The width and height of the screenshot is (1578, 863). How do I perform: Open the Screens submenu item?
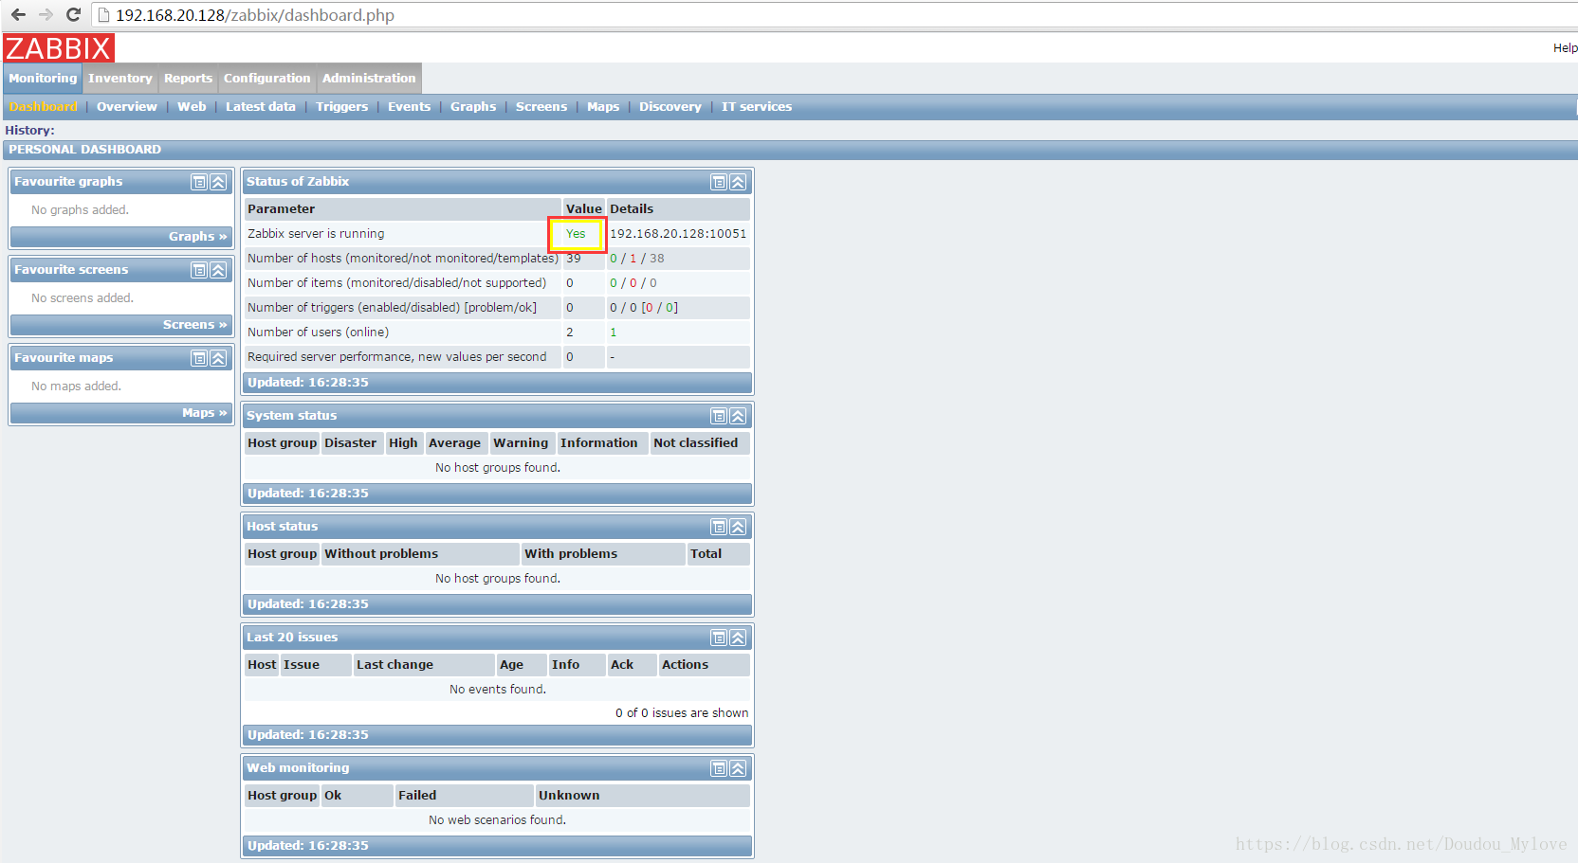pyautogui.click(x=541, y=107)
